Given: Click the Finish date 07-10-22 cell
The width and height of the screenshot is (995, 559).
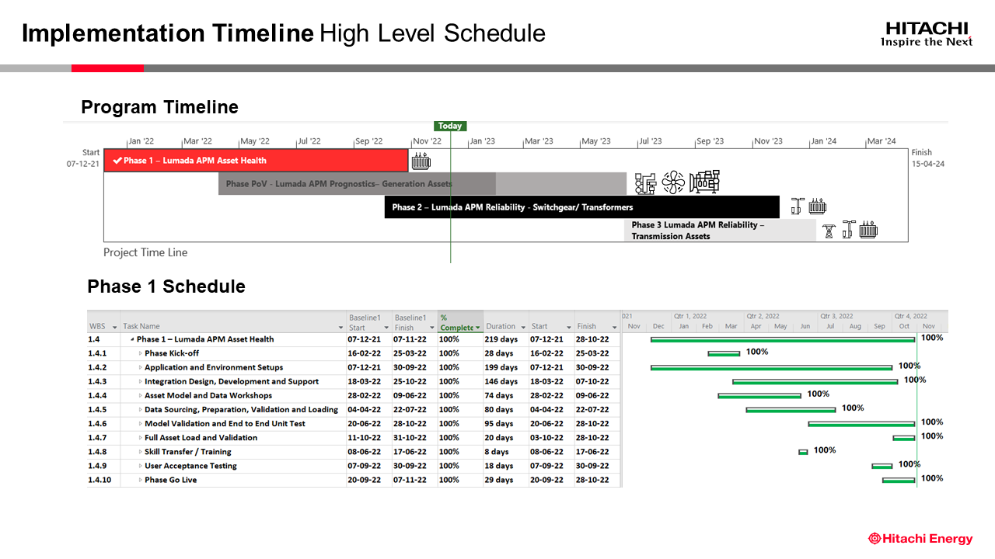Looking at the screenshot, I should point(597,381).
